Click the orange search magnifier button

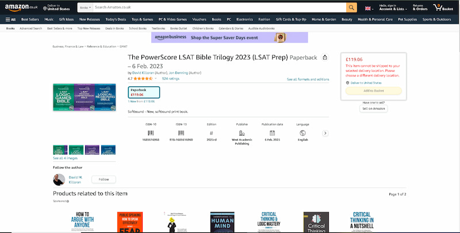pos(351,7)
